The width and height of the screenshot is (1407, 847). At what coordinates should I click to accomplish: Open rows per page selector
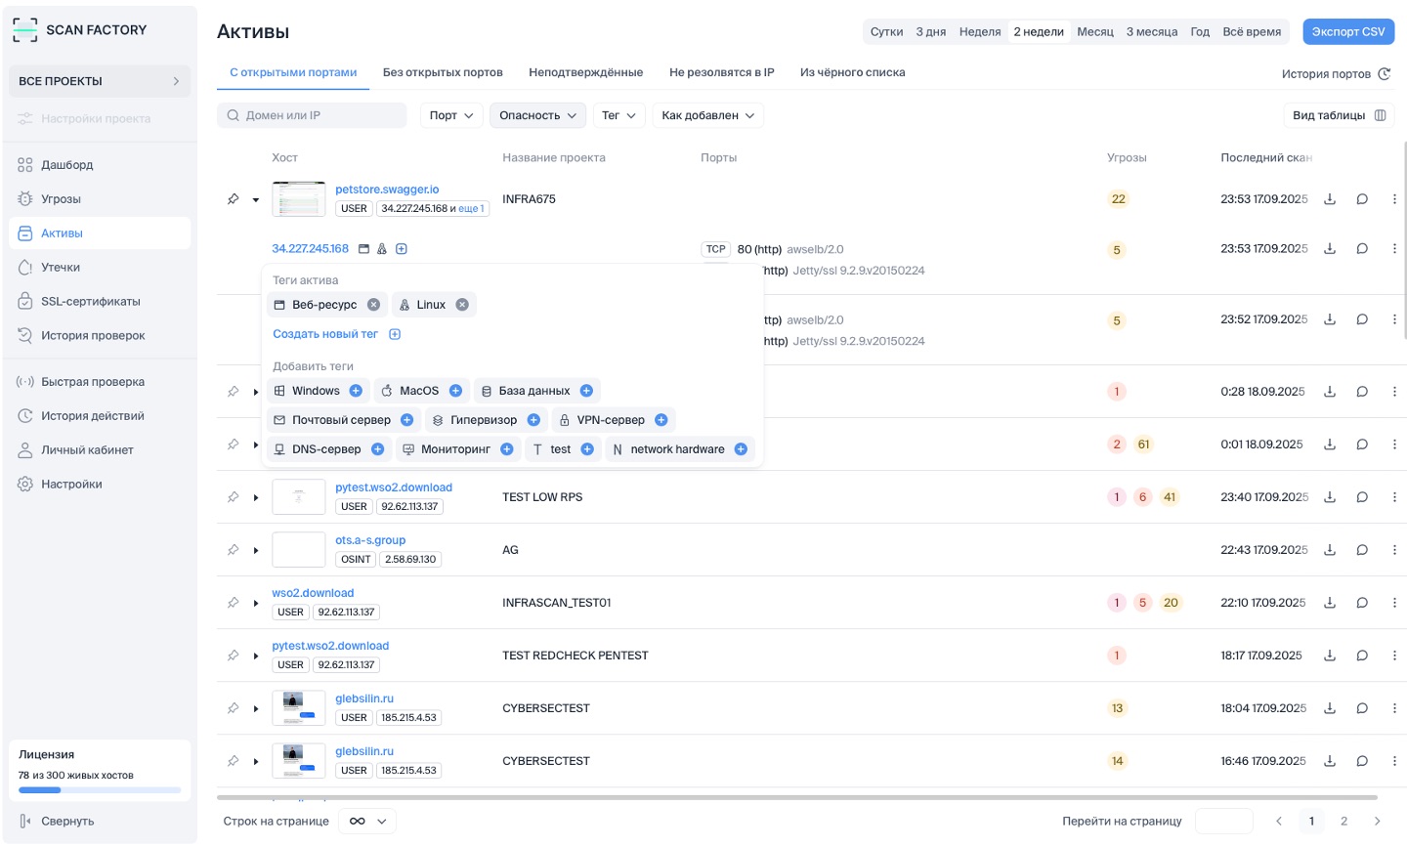pos(367,822)
